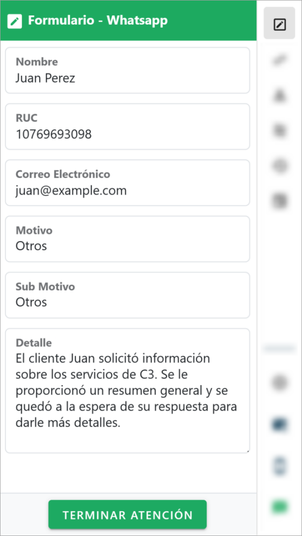Click the Correo Electrónico field

coord(127,182)
